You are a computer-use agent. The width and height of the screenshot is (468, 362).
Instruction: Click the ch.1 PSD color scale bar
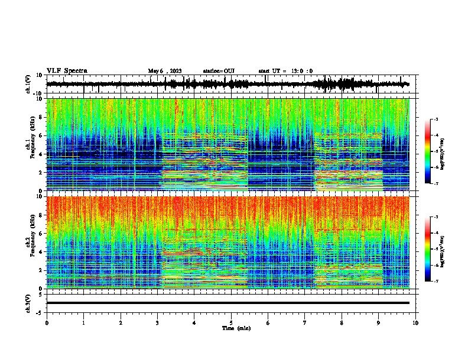pos(428,151)
